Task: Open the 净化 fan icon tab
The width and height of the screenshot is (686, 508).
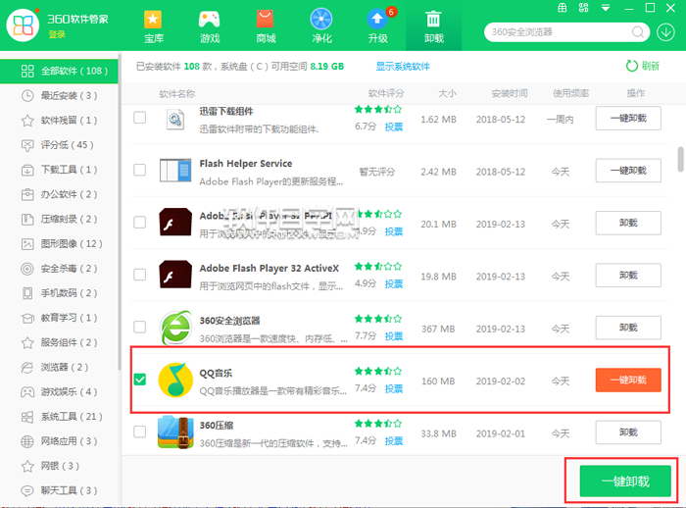Action: tap(321, 26)
